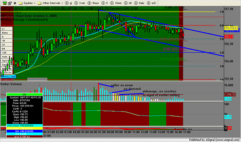Select the gj symbol shortcut
Screen dimensions: 241x142
click(x=69, y=3)
